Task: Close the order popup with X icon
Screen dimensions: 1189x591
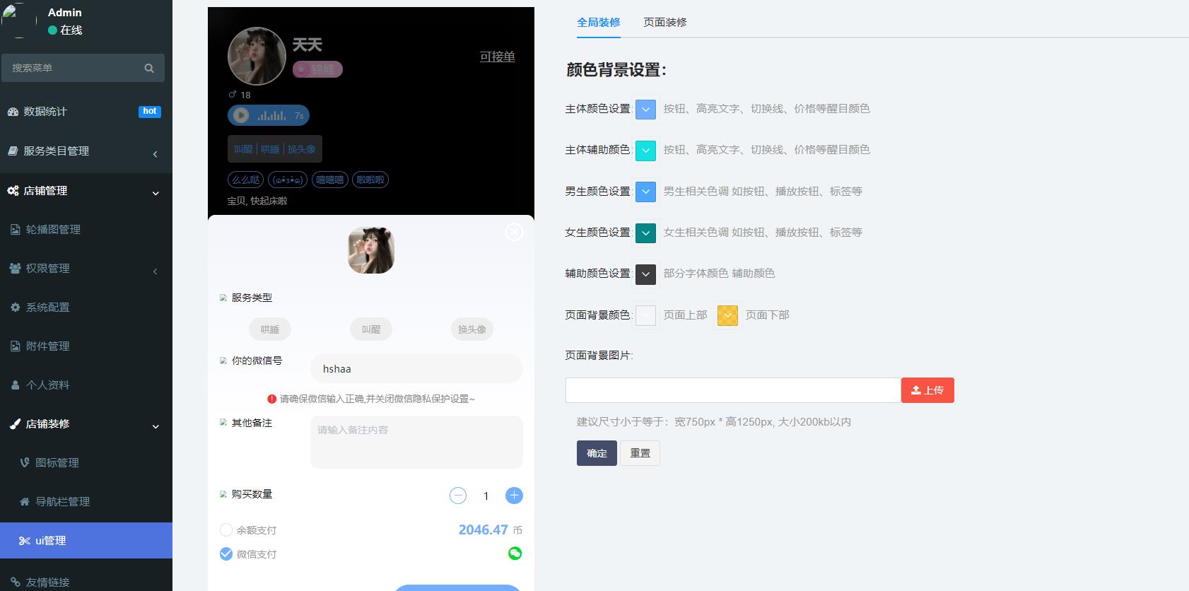Action: coord(514,232)
